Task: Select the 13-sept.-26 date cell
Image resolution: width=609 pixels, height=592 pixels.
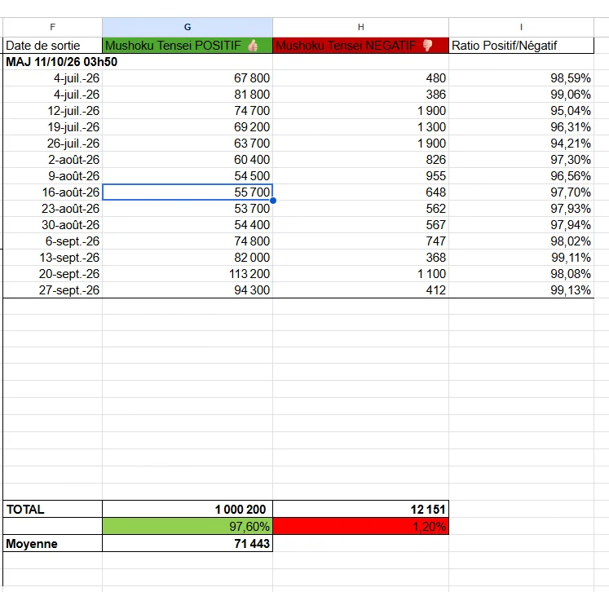Action: coord(52,258)
